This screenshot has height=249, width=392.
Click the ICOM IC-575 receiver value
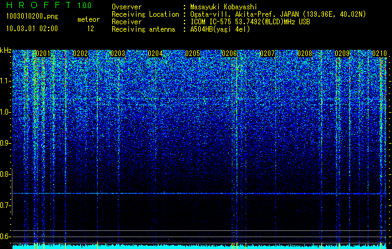(x=250, y=22)
